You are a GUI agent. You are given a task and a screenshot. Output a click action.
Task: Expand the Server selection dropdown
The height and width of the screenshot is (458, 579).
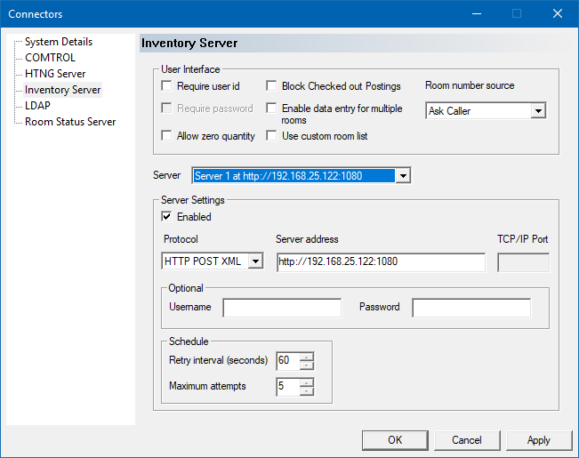pos(403,176)
